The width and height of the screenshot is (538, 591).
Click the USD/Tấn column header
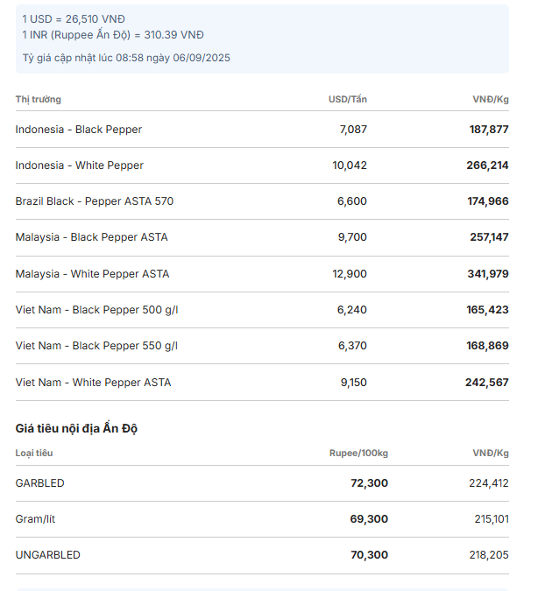click(x=348, y=99)
